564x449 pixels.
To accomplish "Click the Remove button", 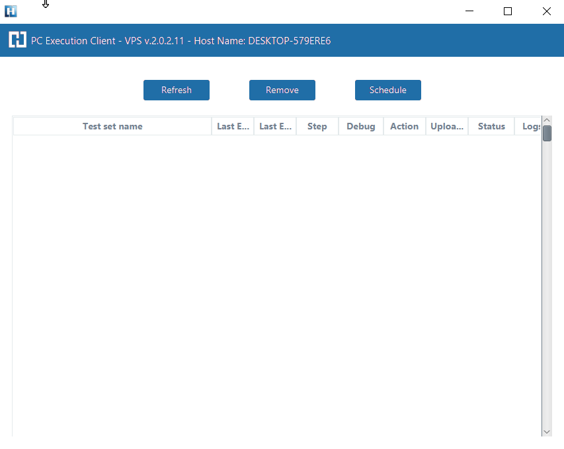I will point(282,90).
